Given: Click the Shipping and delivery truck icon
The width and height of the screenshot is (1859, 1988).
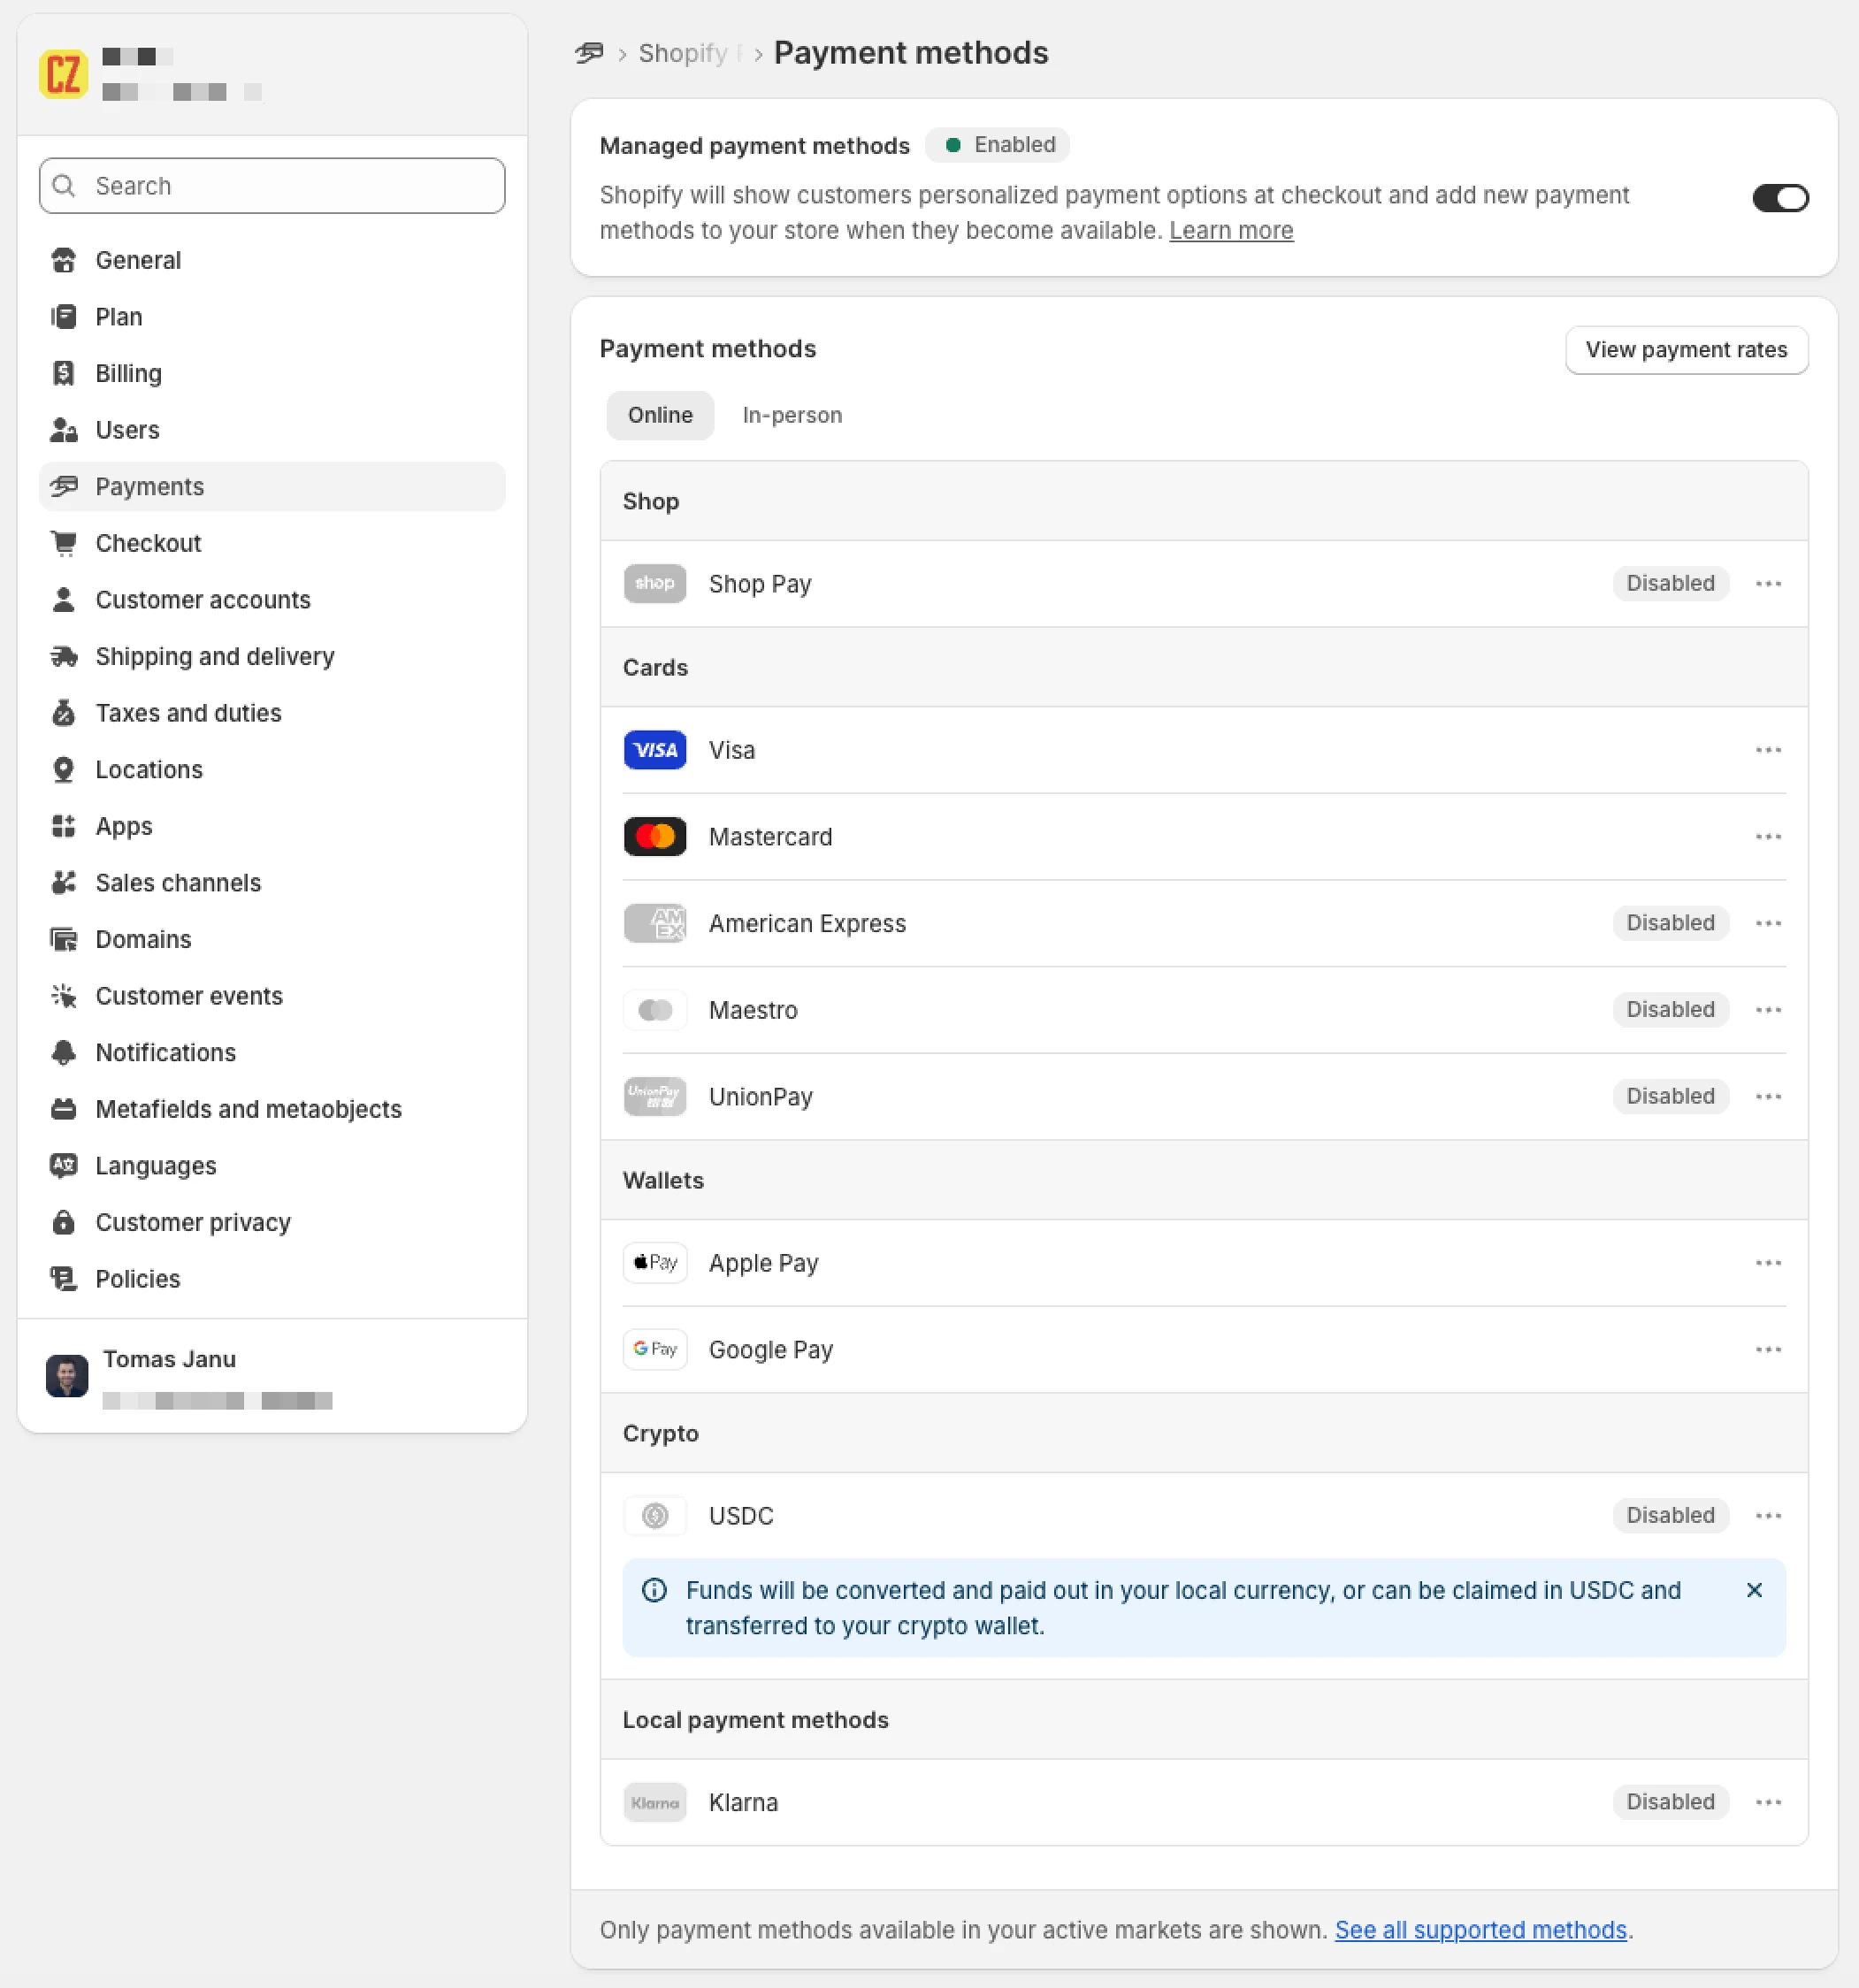Looking at the screenshot, I should (x=63, y=656).
